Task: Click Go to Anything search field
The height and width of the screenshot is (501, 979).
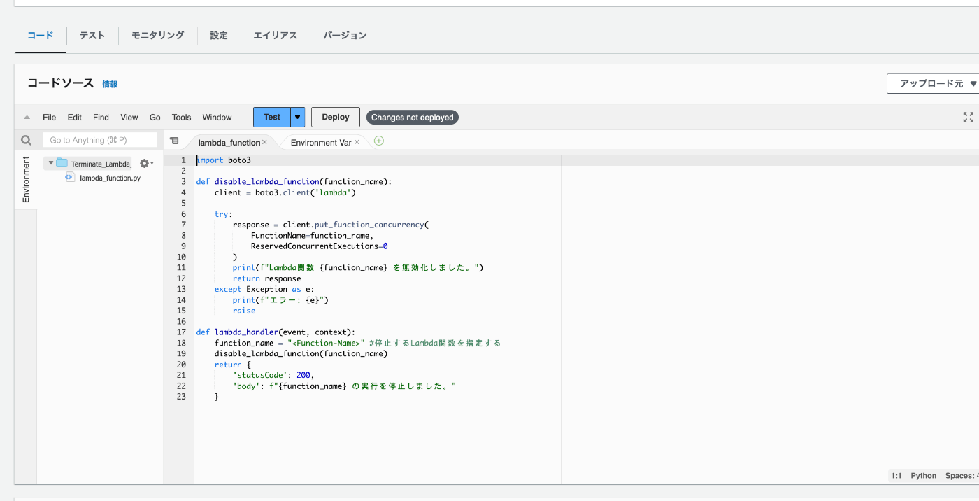Action: click(x=100, y=140)
